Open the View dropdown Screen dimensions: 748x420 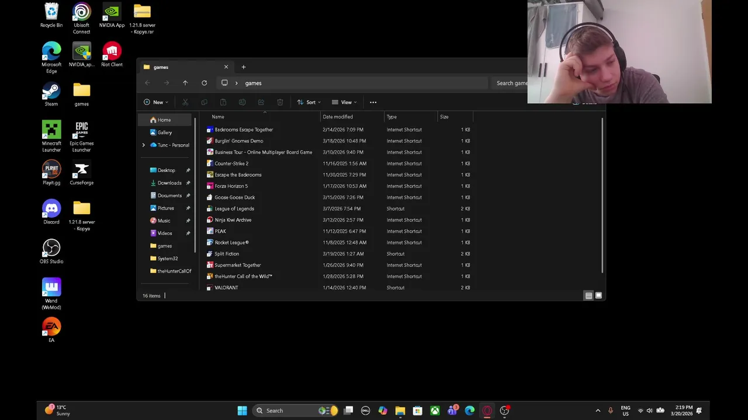click(x=344, y=102)
